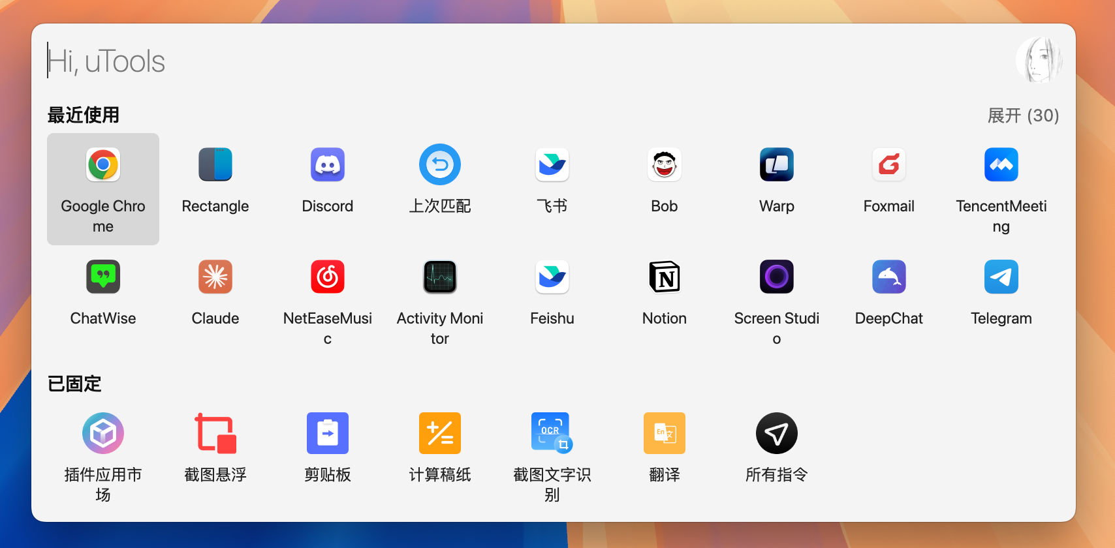Launch the Bob translation app
Screen dimensions: 1115x548
[x=665, y=165]
